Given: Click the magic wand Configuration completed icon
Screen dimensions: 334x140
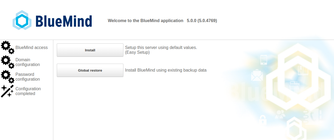Looking at the screenshot, I should 7,91.
